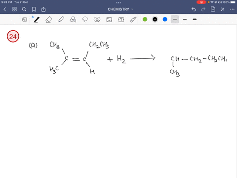This screenshot has height=178, width=237.
Task: Insert an image with the Photo tool
Action: tap(109, 20)
